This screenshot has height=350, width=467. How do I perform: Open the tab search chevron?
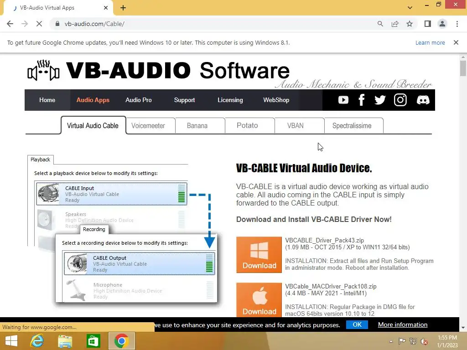tap(410, 8)
